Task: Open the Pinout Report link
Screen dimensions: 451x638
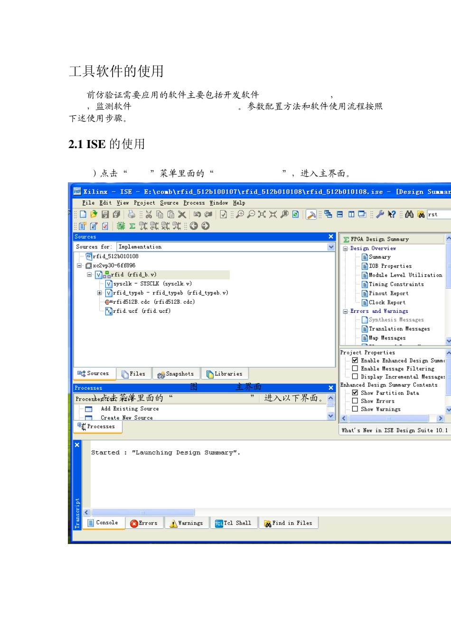Action: pos(388,293)
